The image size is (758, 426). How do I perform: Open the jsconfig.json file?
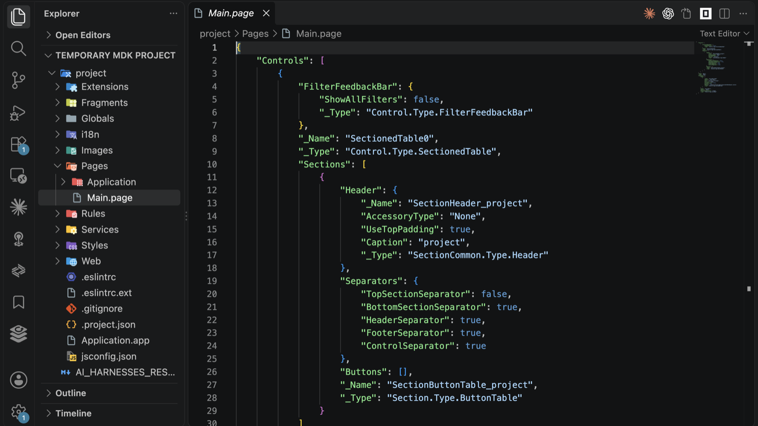(108, 356)
